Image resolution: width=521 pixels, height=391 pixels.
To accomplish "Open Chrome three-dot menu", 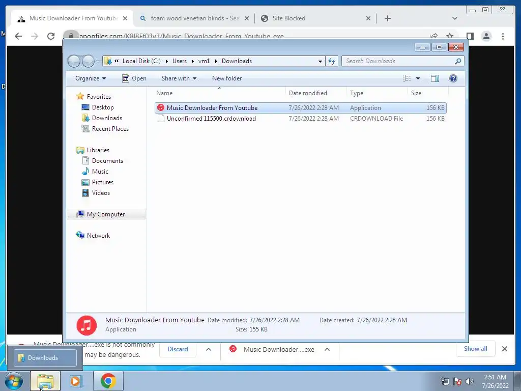I will [x=503, y=36].
